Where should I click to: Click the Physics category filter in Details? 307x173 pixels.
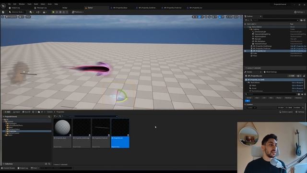pyautogui.click(x=279, y=98)
